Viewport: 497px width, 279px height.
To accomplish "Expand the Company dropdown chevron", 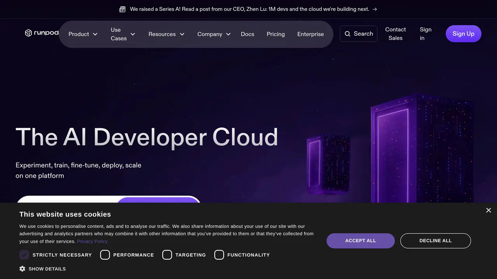I will tap(228, 34).
